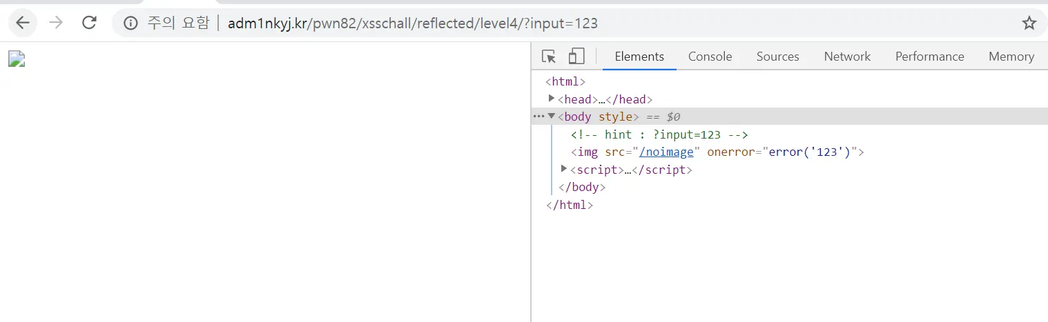
Task: Follow the /noimage src link
Action: (666, 152)
